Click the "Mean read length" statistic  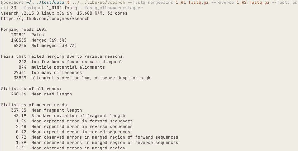[51, 94]
